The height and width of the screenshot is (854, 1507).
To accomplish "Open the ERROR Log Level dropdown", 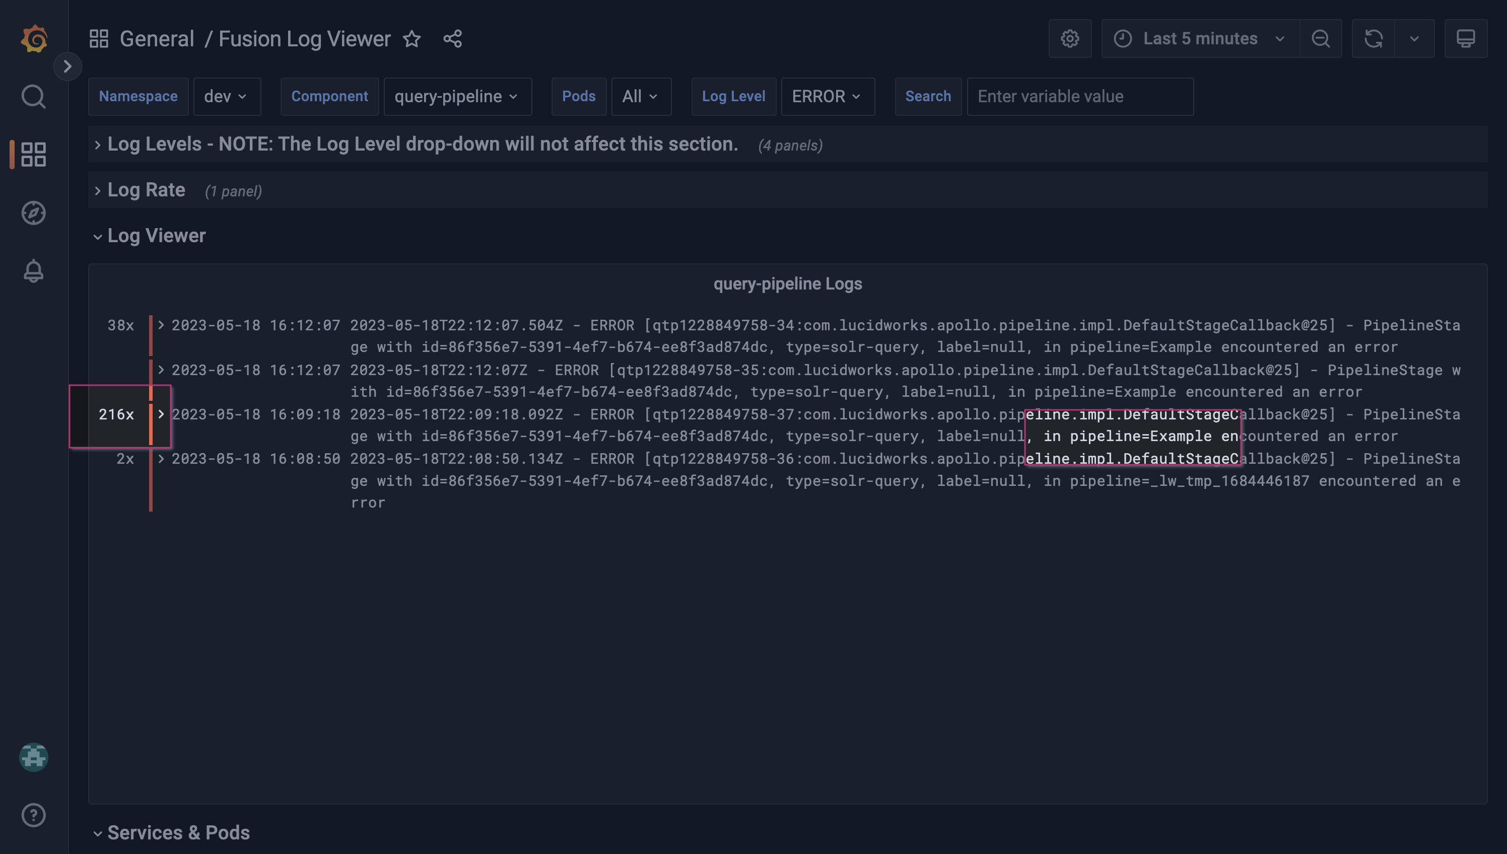I will [827, 96].
